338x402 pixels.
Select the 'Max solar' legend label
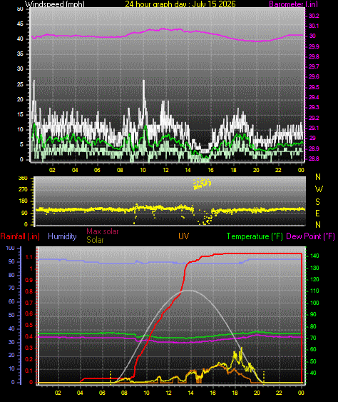coord(103,231)
